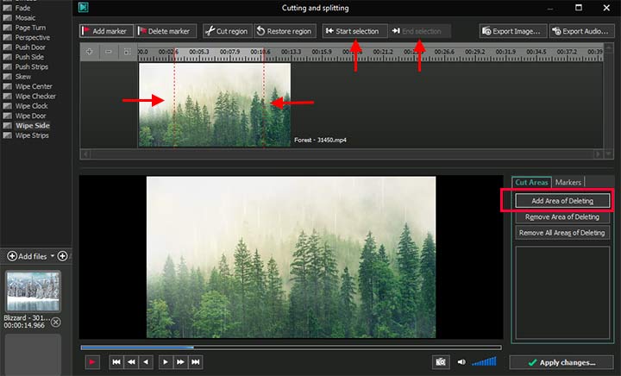Click Cut region scissors button

click(x=228, y=31)
